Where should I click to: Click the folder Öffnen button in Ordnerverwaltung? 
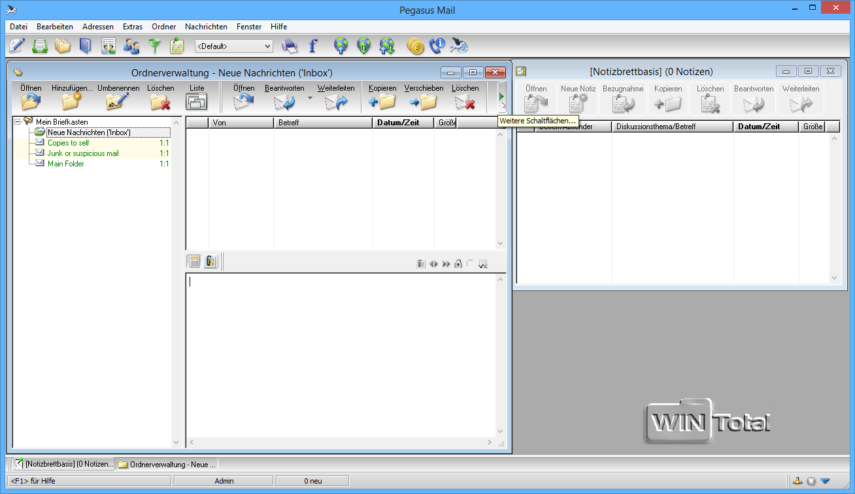coord(31,97)
